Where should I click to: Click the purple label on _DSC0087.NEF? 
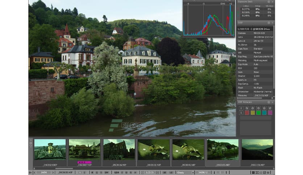84,162
